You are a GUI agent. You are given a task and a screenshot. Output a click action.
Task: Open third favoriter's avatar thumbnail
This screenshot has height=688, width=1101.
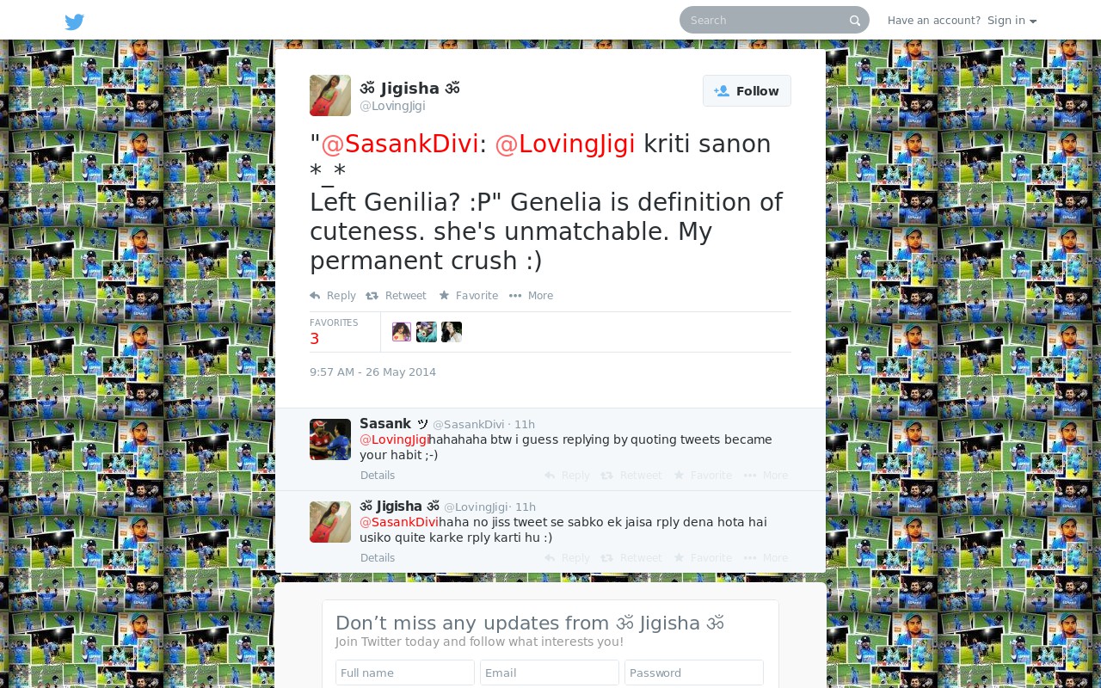tap(452, 332)
